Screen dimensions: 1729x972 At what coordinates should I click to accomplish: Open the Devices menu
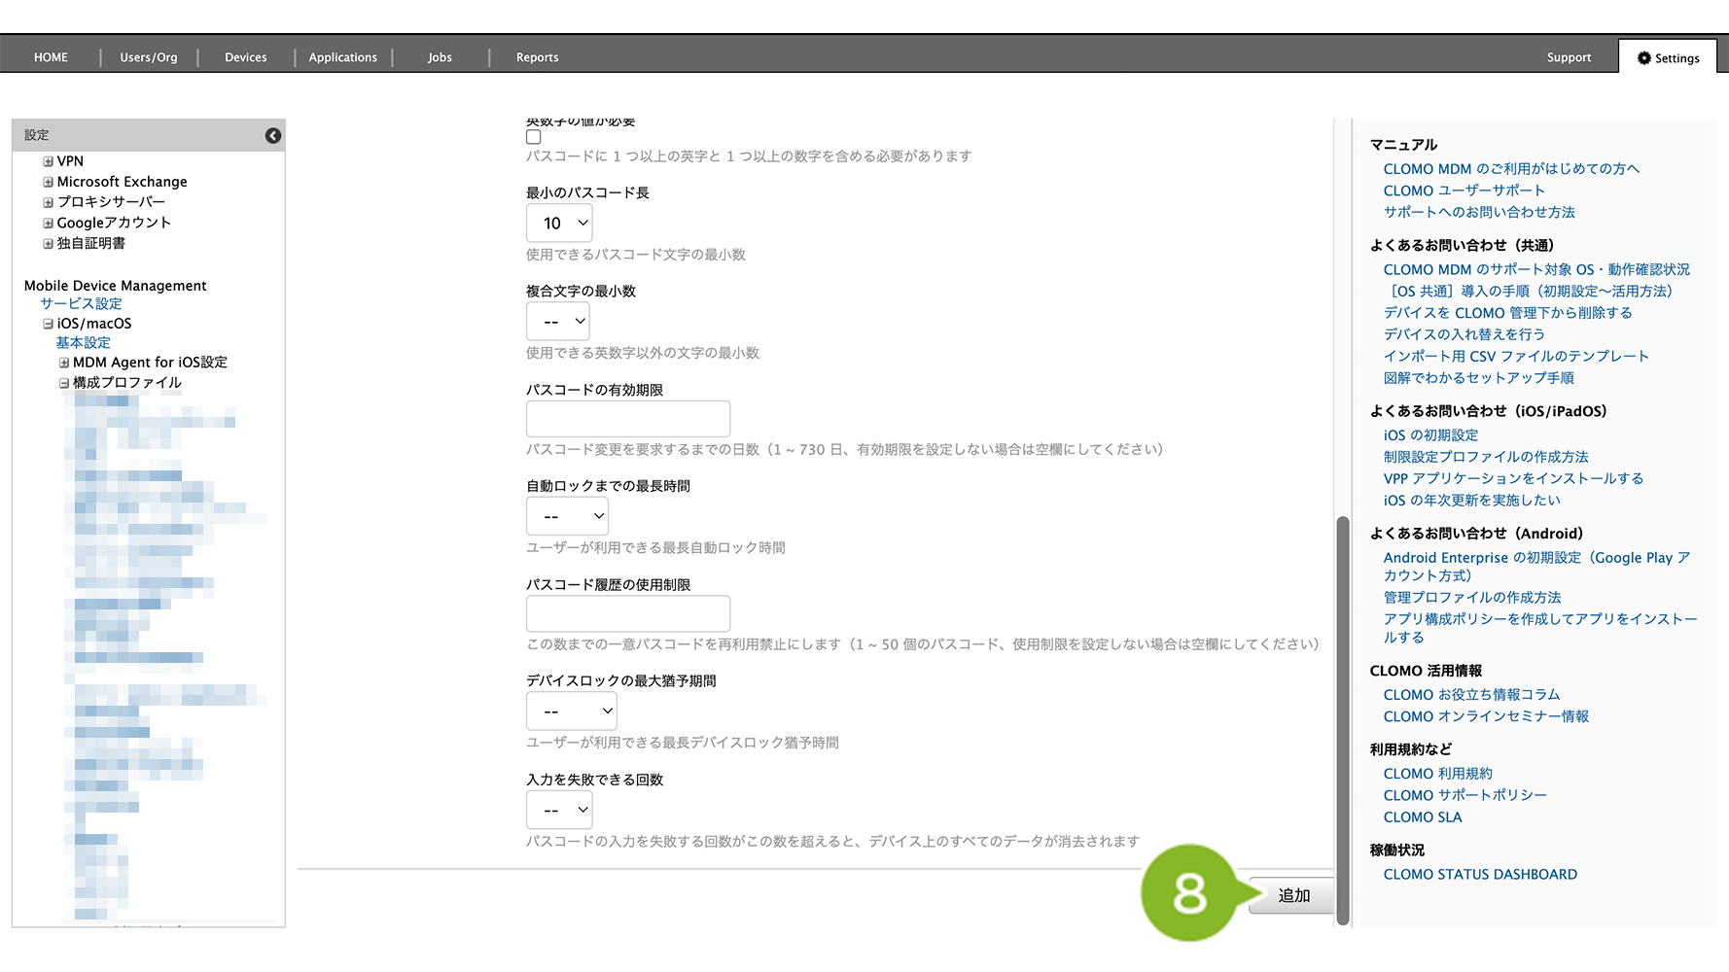tap(245, 57)
